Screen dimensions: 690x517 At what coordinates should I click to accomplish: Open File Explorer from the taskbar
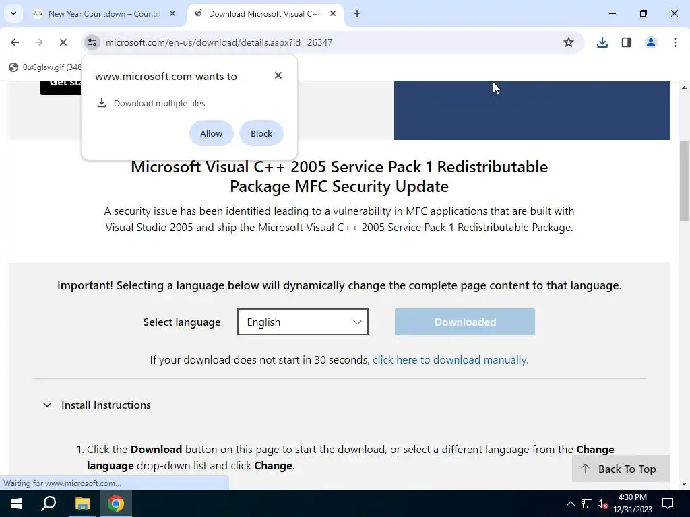click(82, 504)
